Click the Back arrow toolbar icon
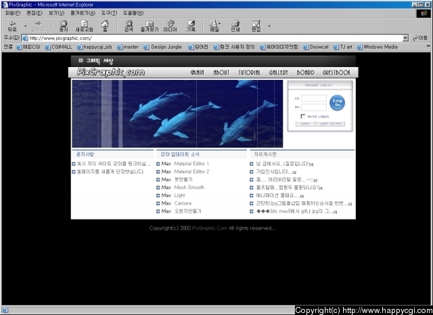This screenshot has height=315, width=433. pyautogui.click(x=12, y=26)
